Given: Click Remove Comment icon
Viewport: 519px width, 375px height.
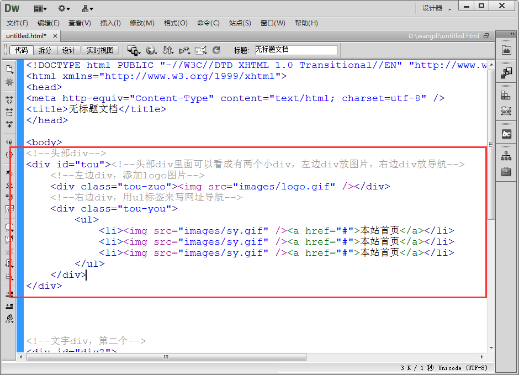Looking at the screenshot, I should (9, 239).
